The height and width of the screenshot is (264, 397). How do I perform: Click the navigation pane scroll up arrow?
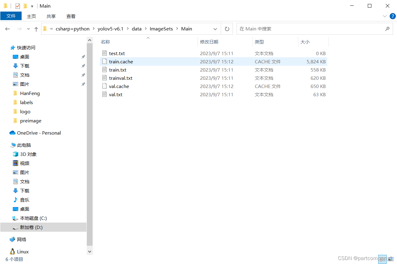(90, 40)
